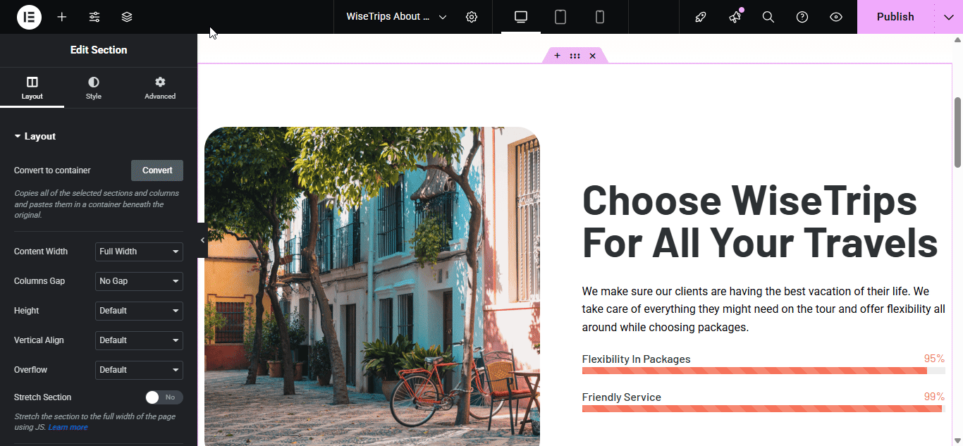This screenshot has width=963, height=446.
Task: Open the Add Element plus icon
Action: pos(62,17)
